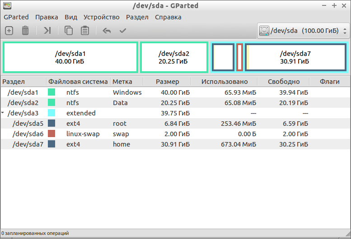Open the Раздел menu
The image size is (351, 239).
(x=137, y=17)
